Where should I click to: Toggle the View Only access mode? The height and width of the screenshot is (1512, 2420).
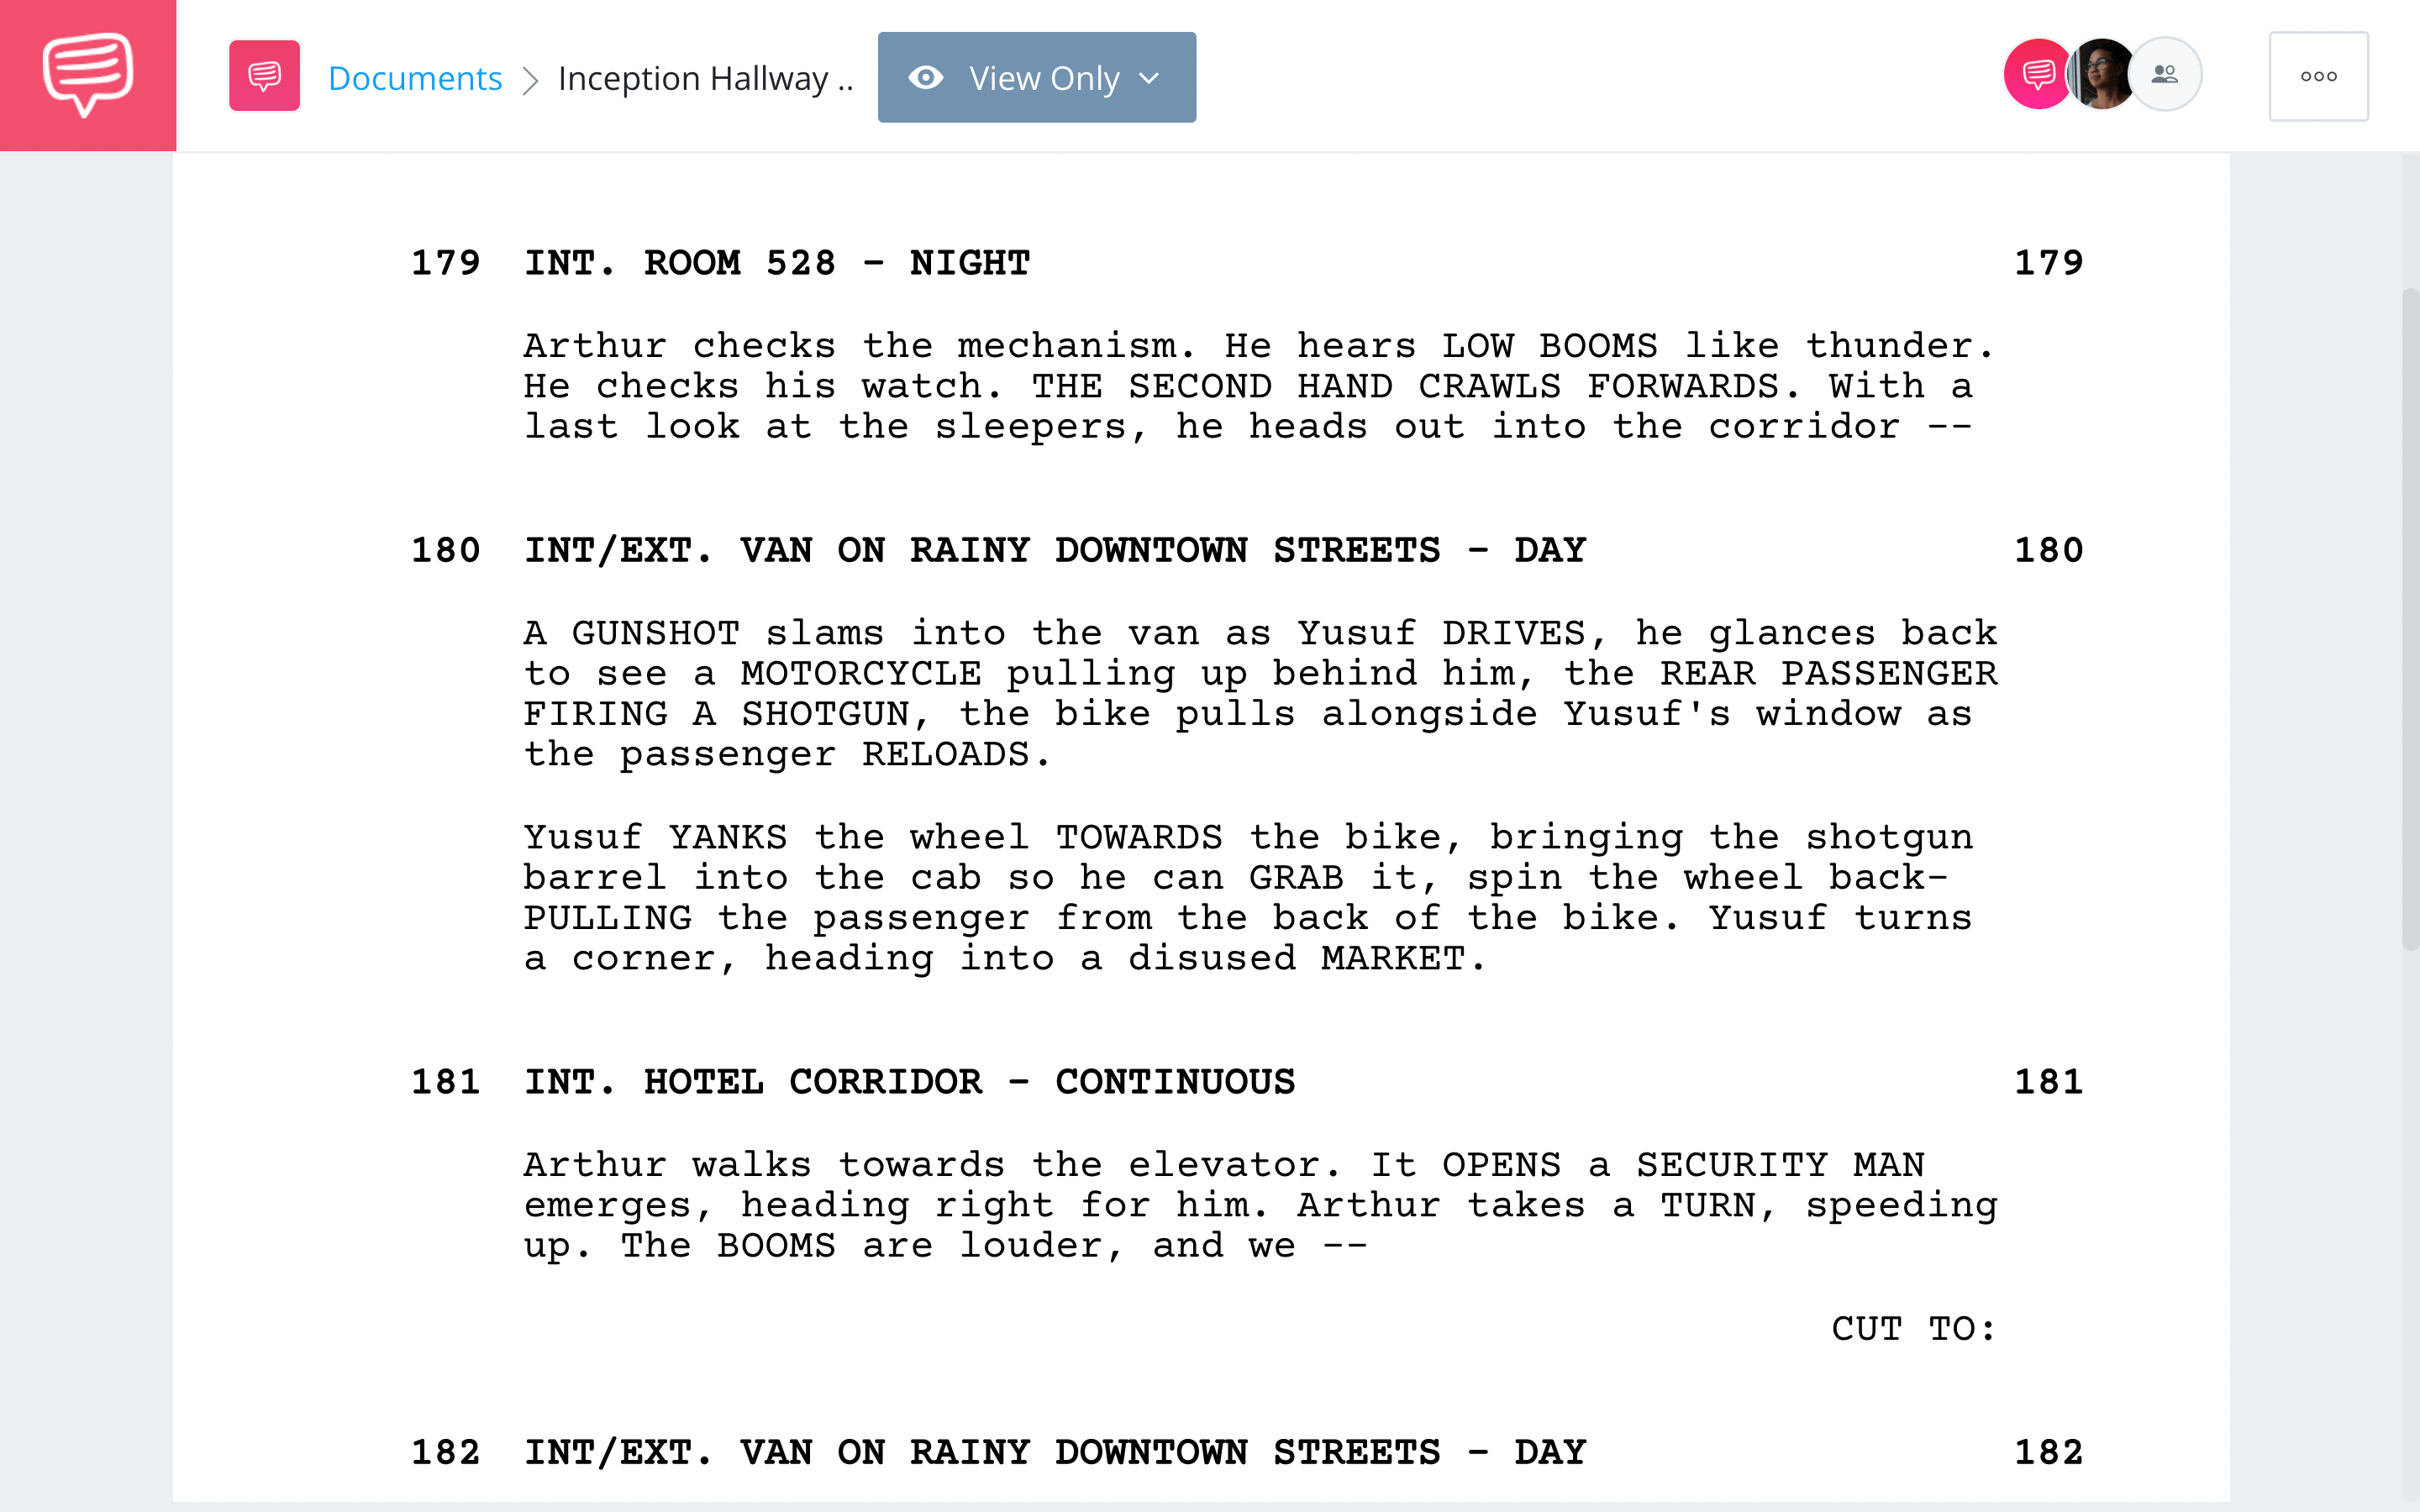1035,76
